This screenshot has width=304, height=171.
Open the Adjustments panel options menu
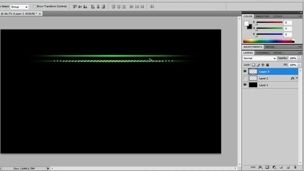[300, 47]
